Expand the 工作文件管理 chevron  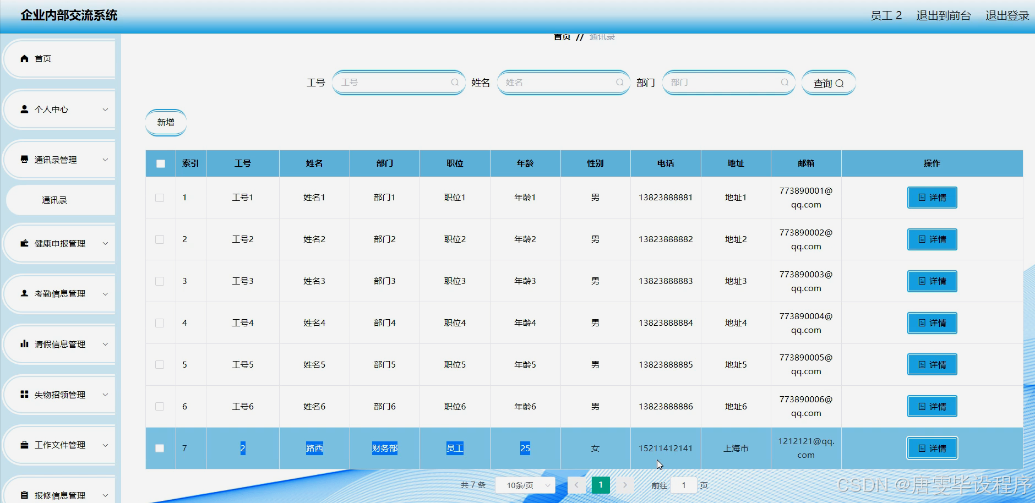click(105, 445)
